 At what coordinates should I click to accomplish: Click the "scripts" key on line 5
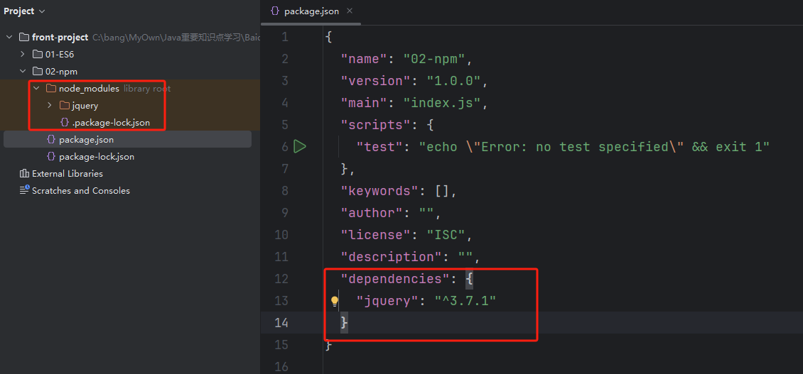click(x=377, y=125)
